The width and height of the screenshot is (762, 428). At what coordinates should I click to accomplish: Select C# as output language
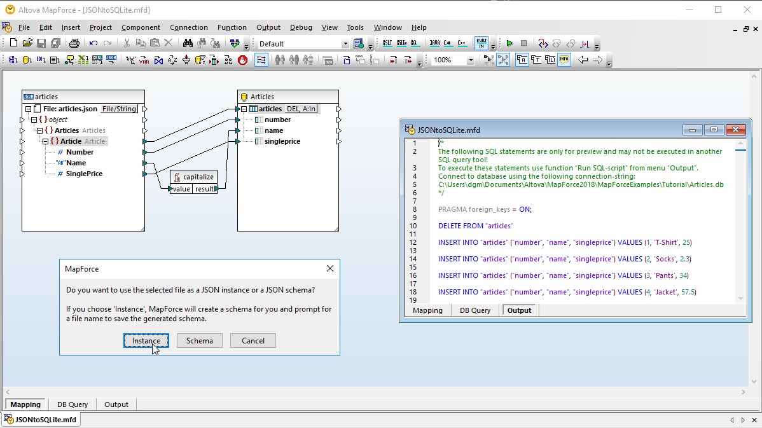(448, 43)
